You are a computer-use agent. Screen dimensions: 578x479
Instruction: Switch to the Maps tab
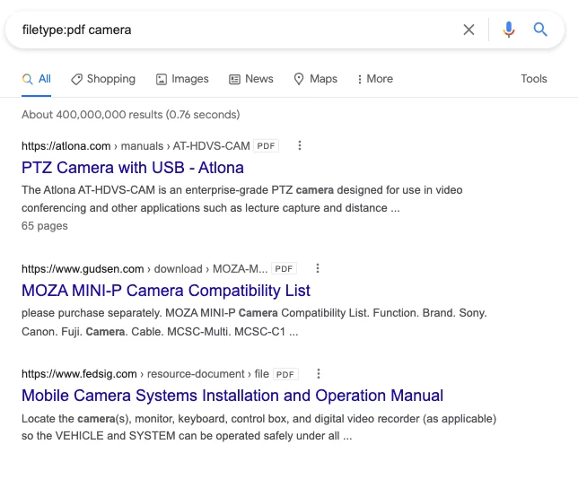pos(316,79)
